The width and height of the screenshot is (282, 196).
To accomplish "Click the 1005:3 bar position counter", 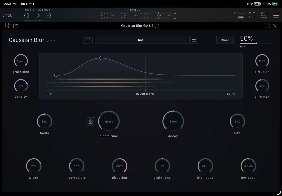I will pyautogui.click(x=30, y=10).
